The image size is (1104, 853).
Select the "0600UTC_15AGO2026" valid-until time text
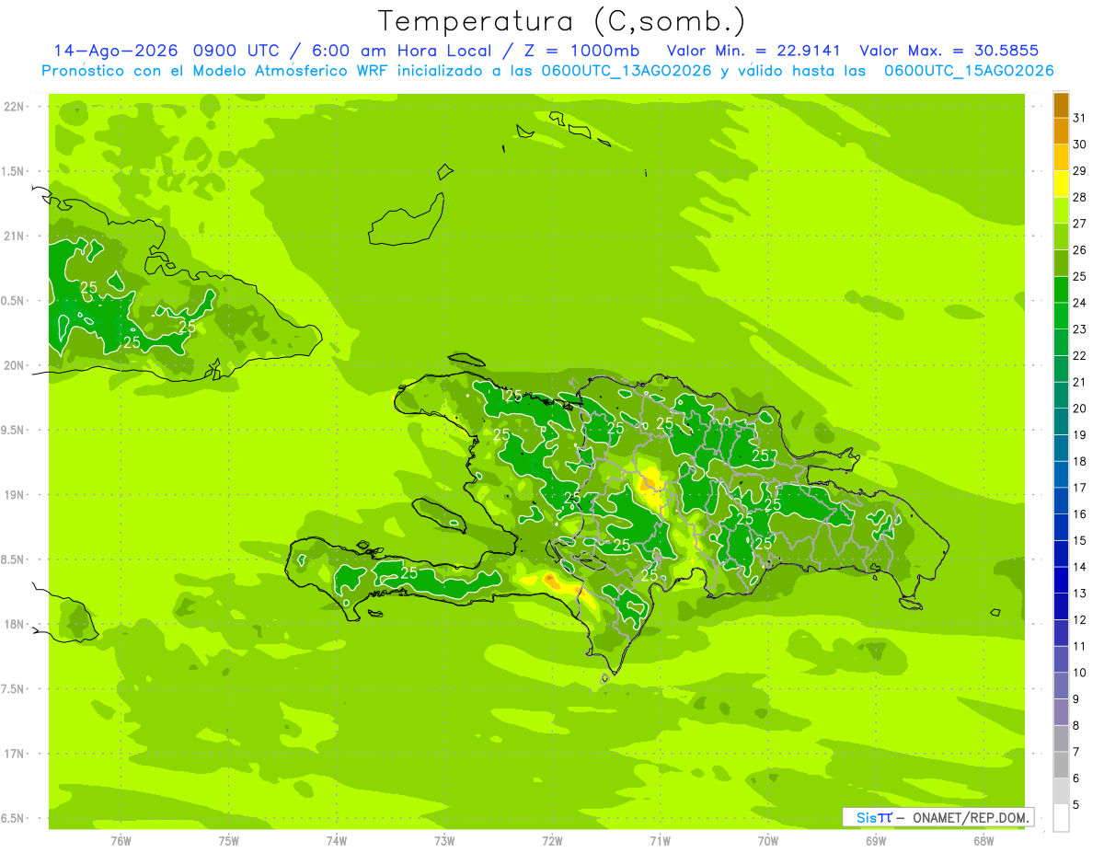pyautogui.click(x=969, y=71)
